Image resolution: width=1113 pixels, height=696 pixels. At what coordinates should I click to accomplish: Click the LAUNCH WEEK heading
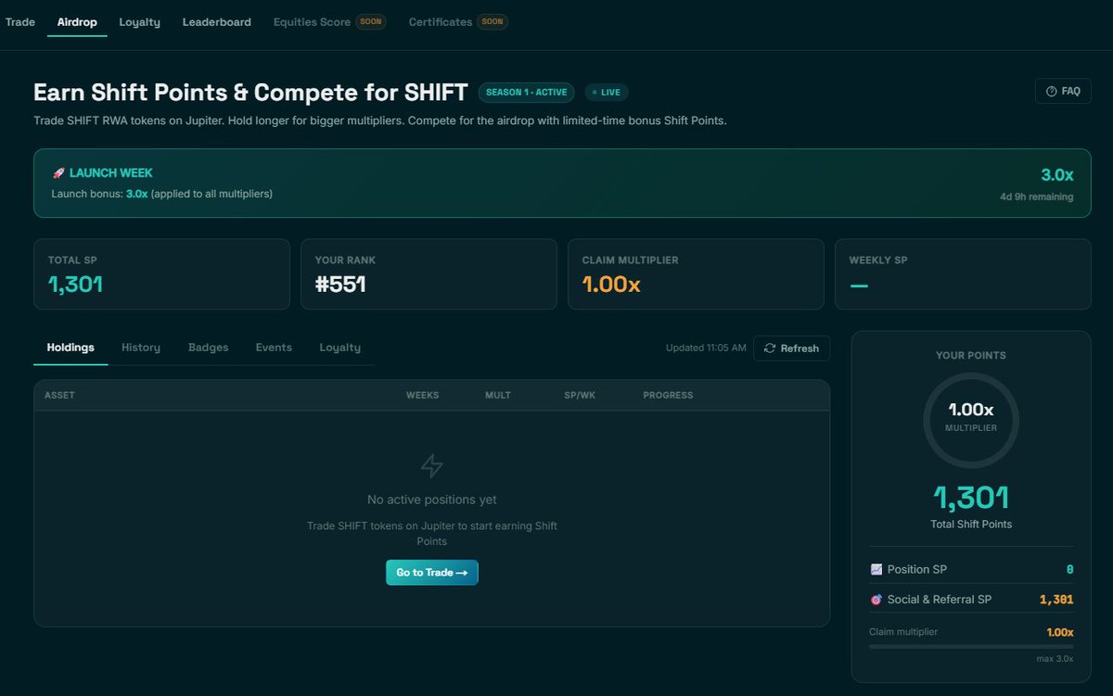point(111,173)
